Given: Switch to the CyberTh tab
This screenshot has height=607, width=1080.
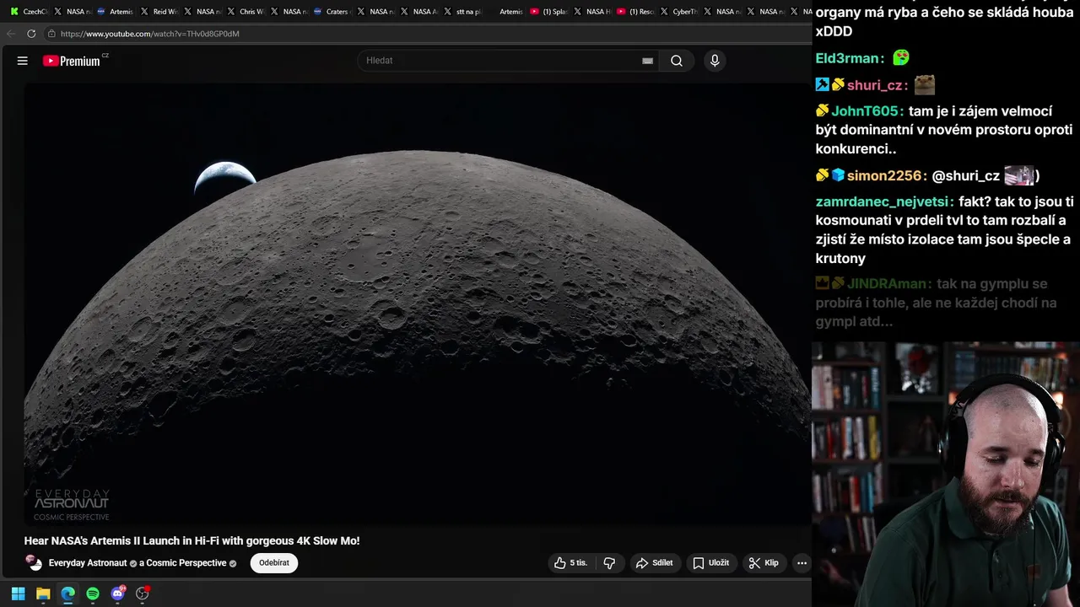Looking at the screenshot, I should tap(678, 12).
